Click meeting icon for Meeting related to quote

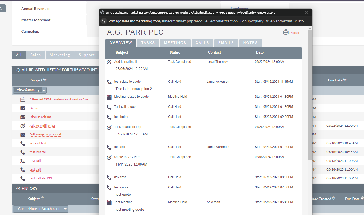tap(109, 97)
